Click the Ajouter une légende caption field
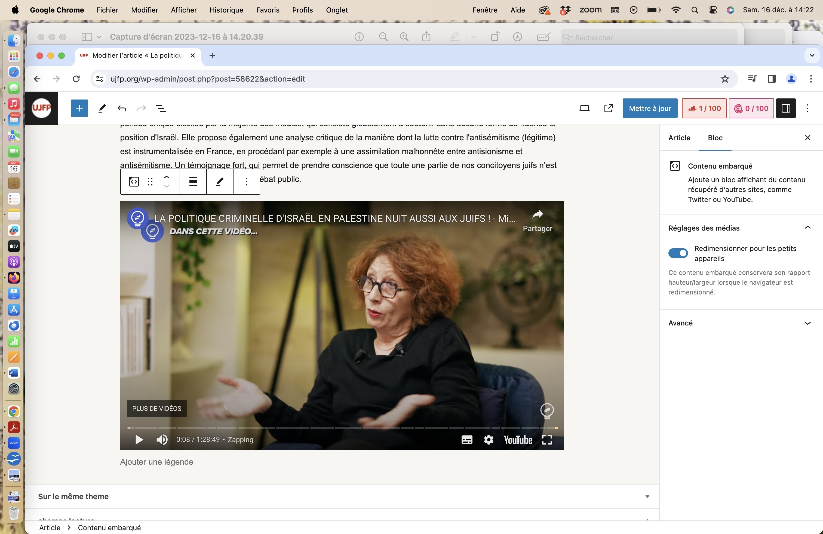823x534 pixels. point(157,462)
